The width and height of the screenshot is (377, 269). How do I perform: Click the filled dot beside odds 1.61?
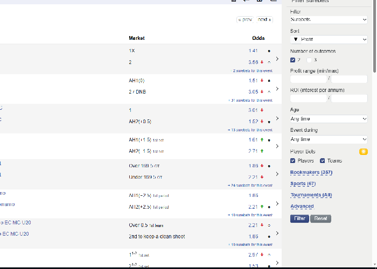pyautogui.click(x=269, y=140)
